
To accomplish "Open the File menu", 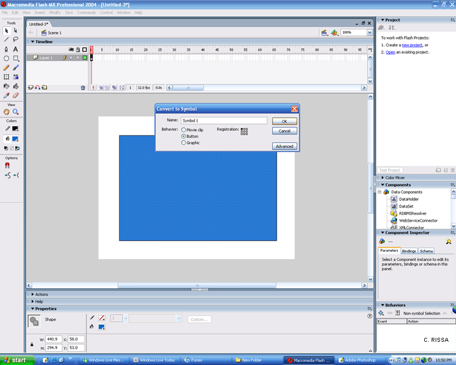I will pos(5,12).
